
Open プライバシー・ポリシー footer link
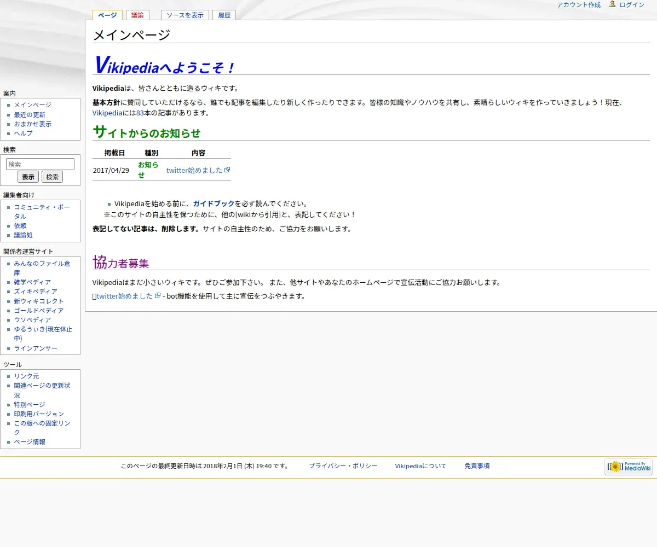point(343,466)
